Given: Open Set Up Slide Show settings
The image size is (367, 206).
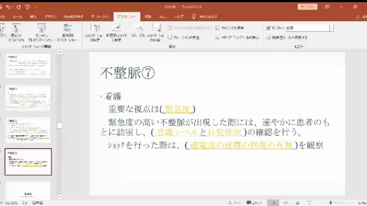Looking at the screenshot, I should click(93, 33).
